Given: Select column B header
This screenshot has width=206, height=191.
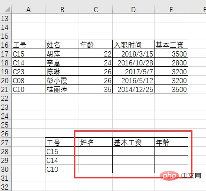Looking at the screenshot, I should coord(62,9).
